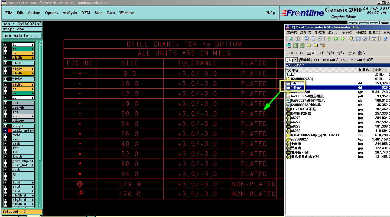The height and width of the screenshot is (217, 390).
Task: Toggle the checkbox for layer 'sig3t'
Action: tap(5, 69)
